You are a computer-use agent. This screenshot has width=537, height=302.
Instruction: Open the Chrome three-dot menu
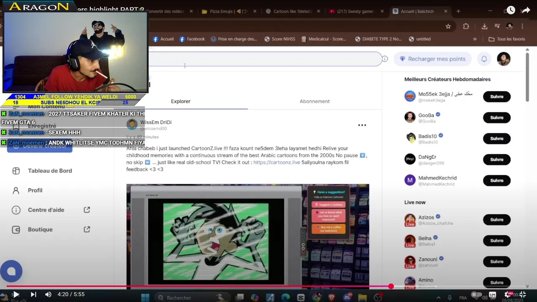point(522,26)
